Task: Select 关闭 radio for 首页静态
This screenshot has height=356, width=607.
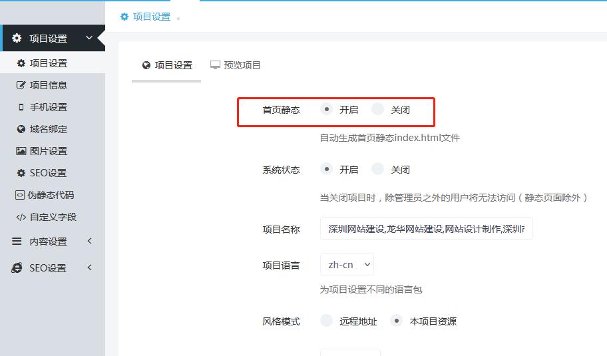Action: (x=378, y=109)
